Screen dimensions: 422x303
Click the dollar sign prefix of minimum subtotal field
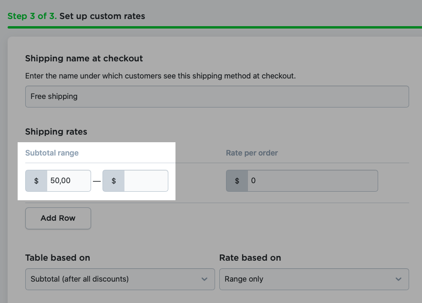pyautogui.click(x=36, y=181)
